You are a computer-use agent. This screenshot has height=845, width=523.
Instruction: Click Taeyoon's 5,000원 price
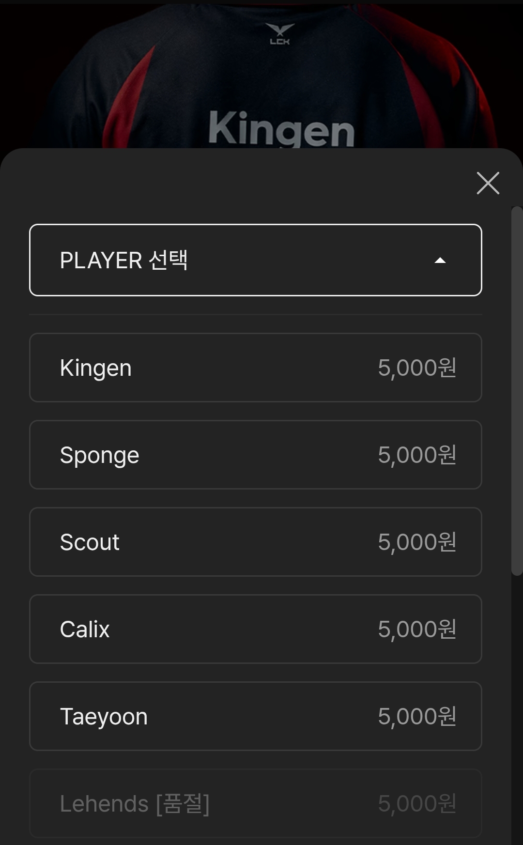[417, 717]
